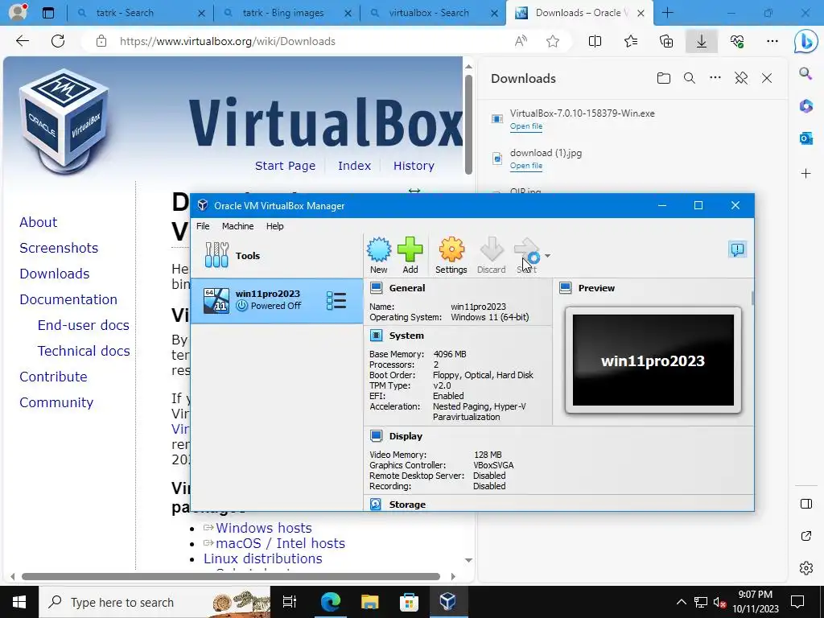Click the Start Page link

(286, 166)
